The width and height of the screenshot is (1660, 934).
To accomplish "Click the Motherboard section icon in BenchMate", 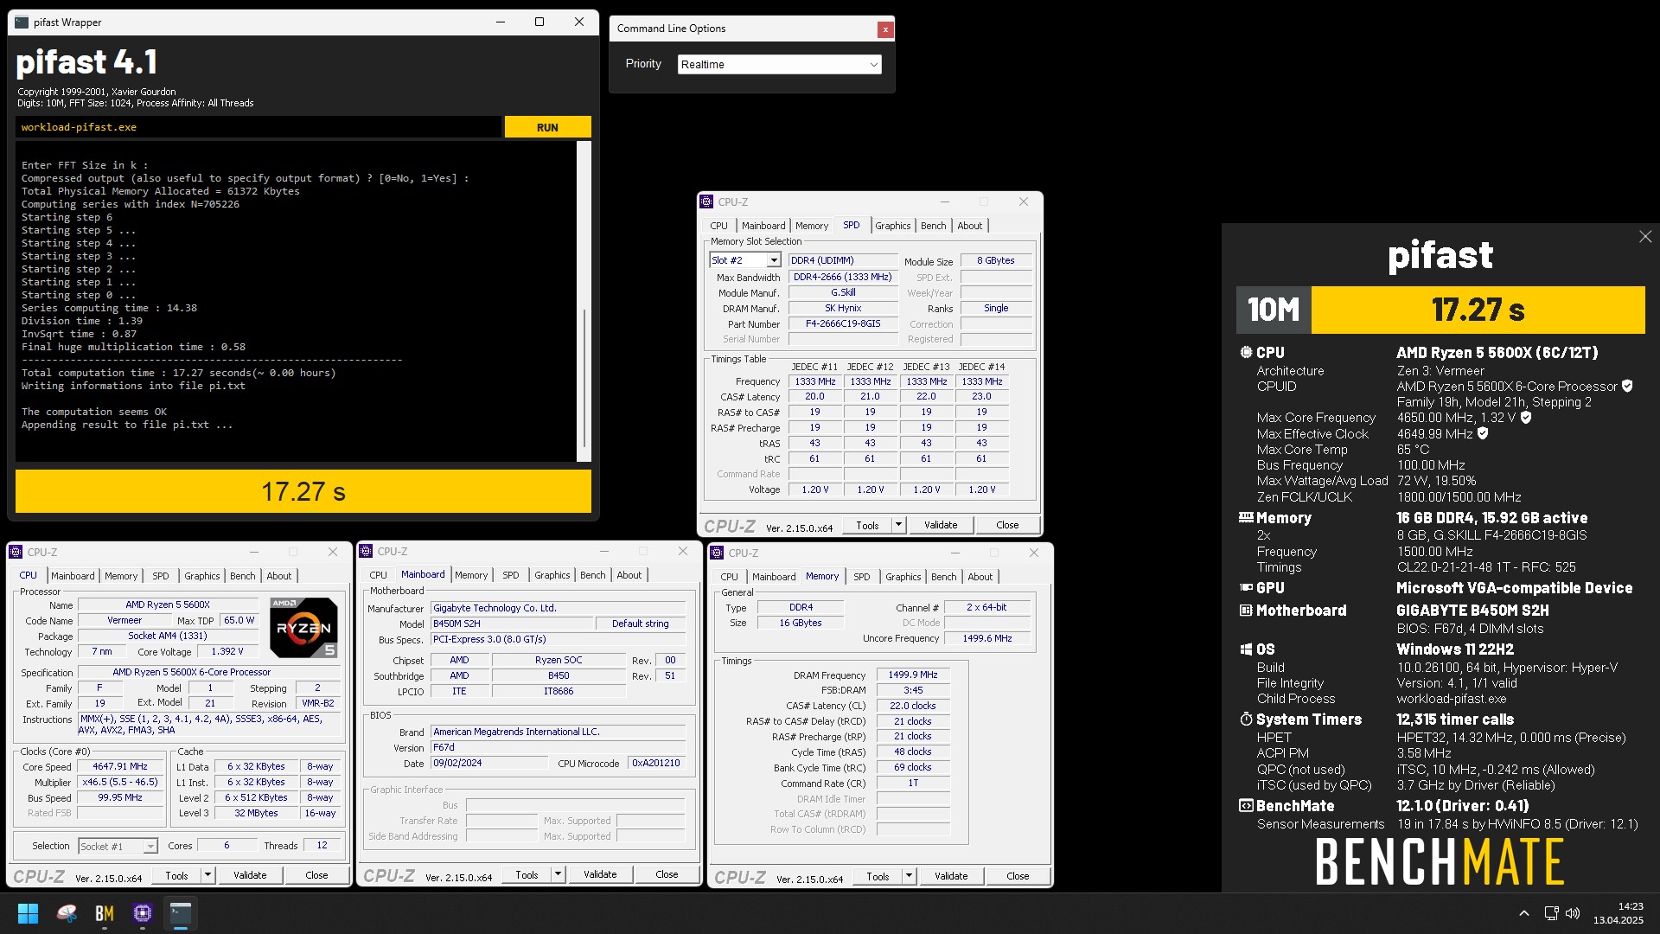I will 1246,611.
